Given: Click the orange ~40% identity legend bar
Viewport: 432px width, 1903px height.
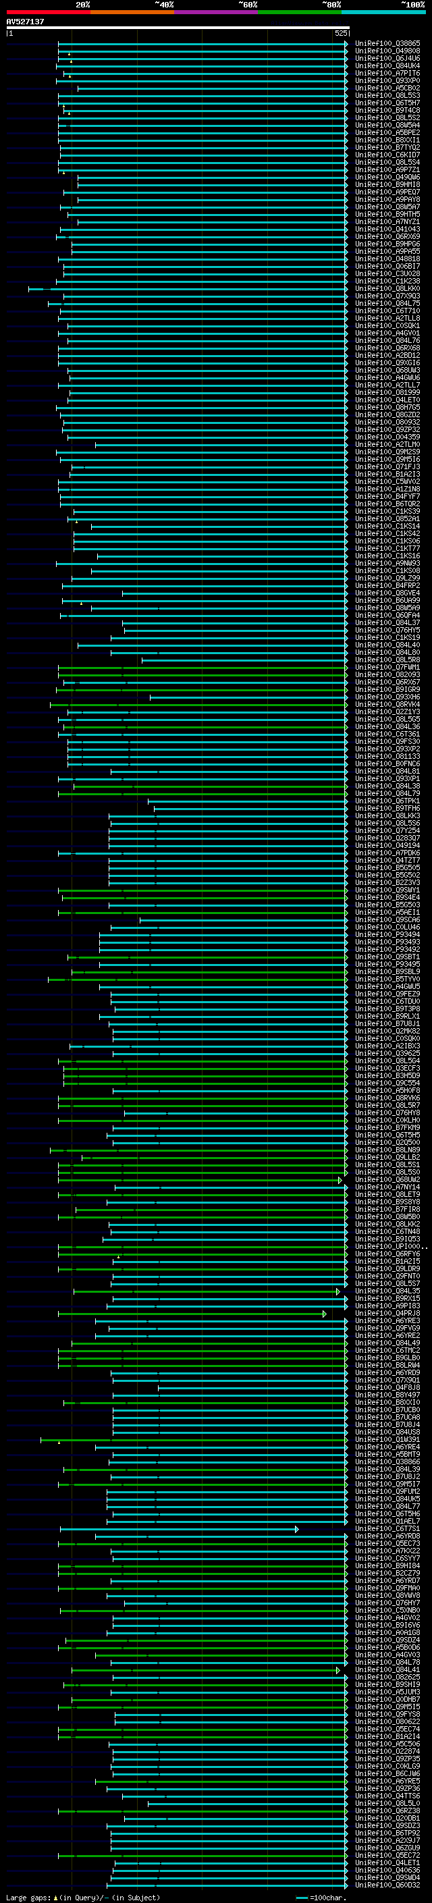Looking at the screenshot, I should tap(132, 12).
